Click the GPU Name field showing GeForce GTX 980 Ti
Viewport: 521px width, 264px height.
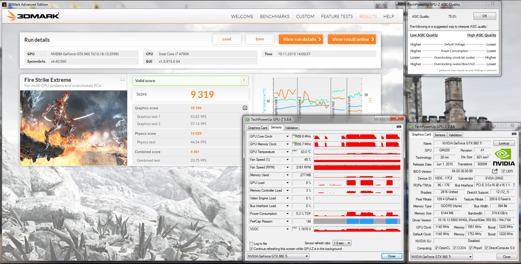[462, 143]
